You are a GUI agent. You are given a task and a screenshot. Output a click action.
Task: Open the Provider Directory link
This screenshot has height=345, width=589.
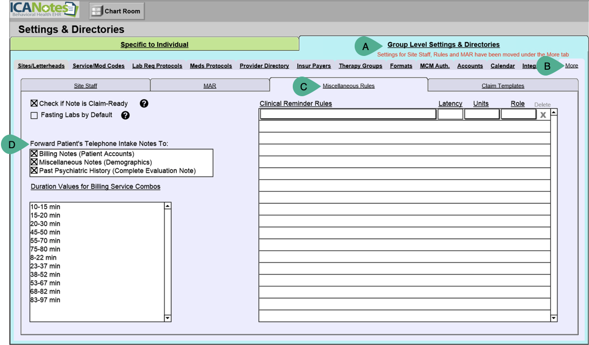pyautogui.click(x=264, y=66)
